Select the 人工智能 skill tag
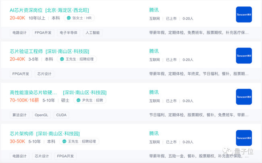 pos(93,33)
